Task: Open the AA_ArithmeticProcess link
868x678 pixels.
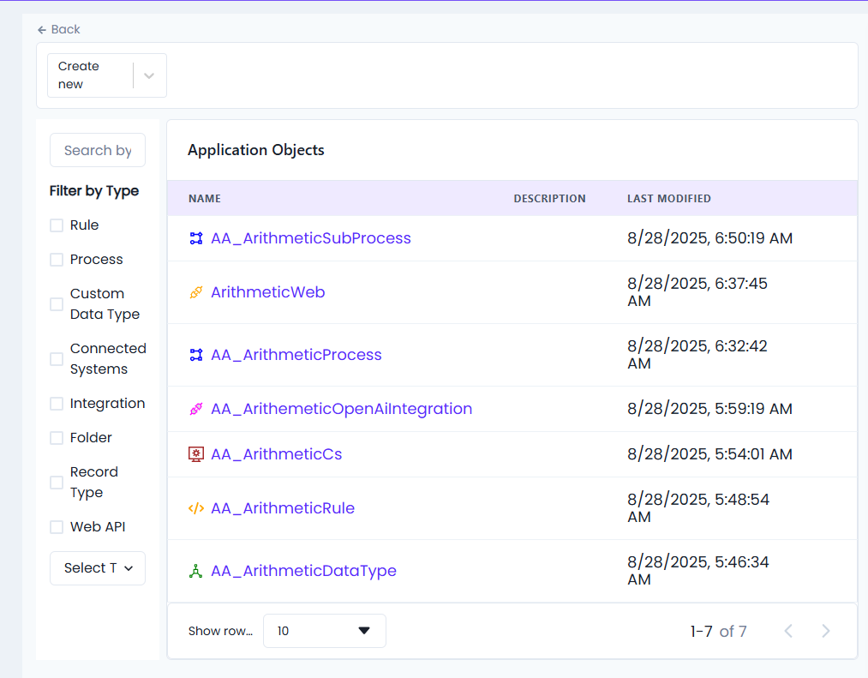Action: pyautogui.click(x=296, y=355)
